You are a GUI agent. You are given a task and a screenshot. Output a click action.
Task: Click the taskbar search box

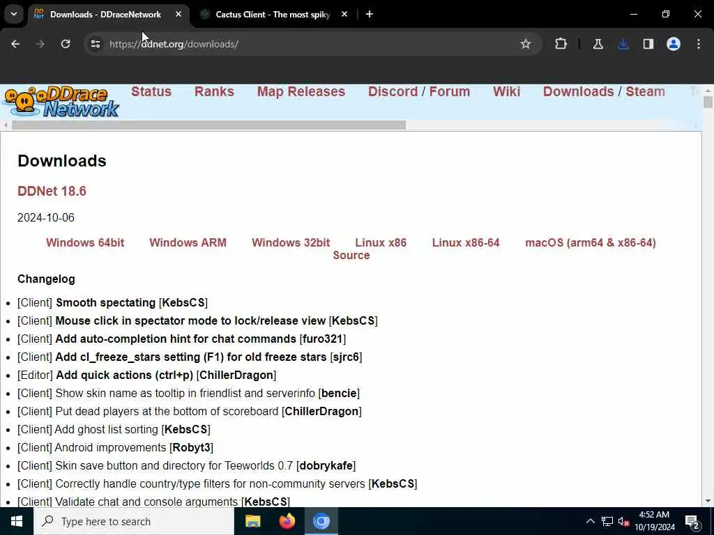pos(134,521)
